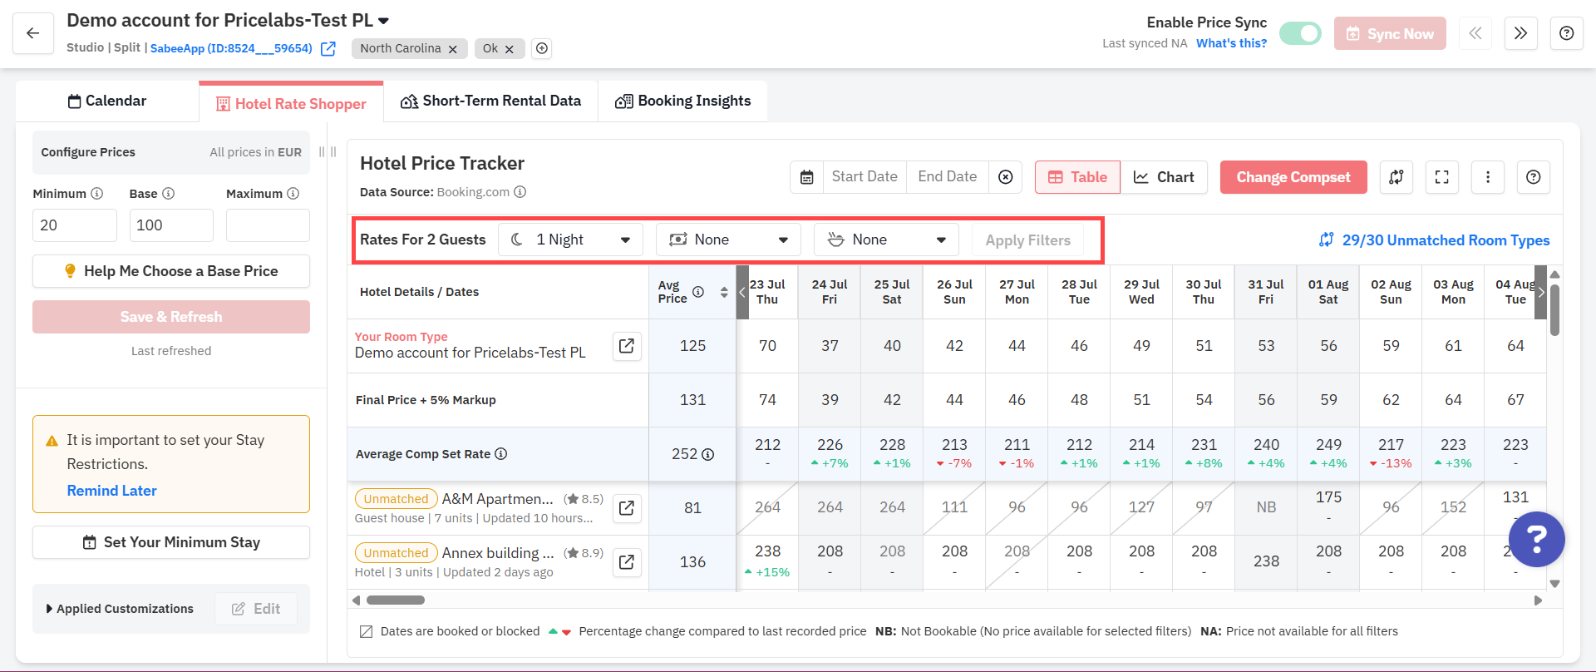The width and height of the screenshot is (1596, 672).
Task: Show info for Maximum price
Action: (293, 194)
